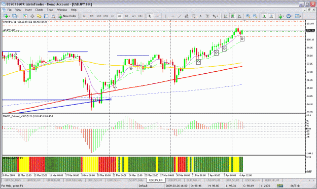Screen dimensions: 317x189
Task: Select the Fibonacci Retracement tool
Action: tap(193, 16)
